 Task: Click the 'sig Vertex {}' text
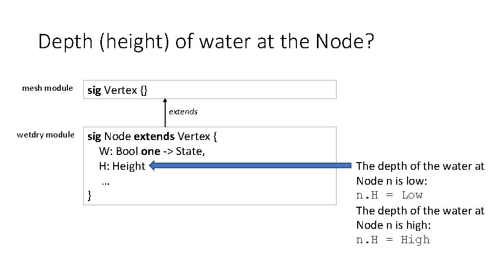pyautogui.click(x=117, y=90)
